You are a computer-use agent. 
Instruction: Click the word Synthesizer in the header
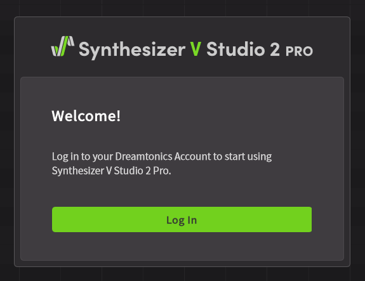click(132, 49)
